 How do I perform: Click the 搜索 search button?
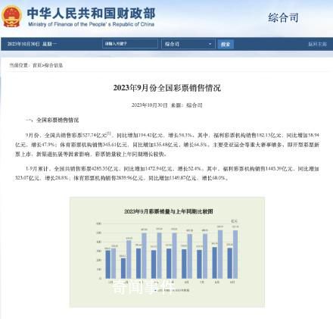[226, 44]
